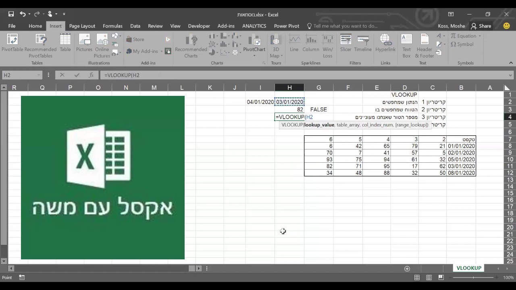516x290 pixels.
Task: Insert a PivotTable from the ribbon
Action: pyautogui.click(x=12, y=44)
